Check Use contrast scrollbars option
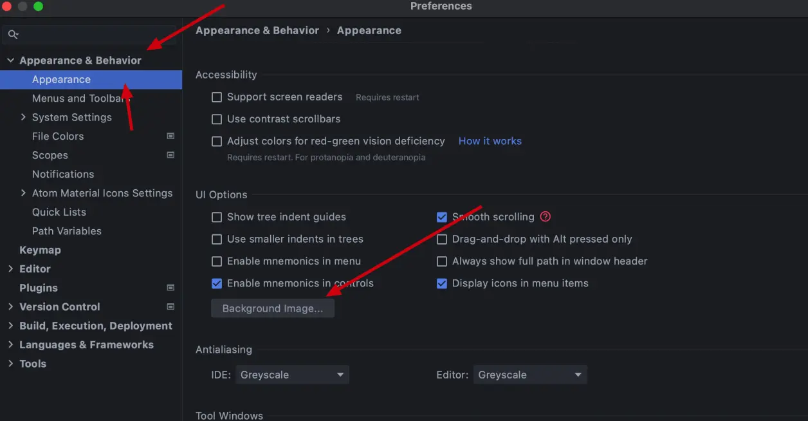808x421 pixels. [x=217, y=119]
